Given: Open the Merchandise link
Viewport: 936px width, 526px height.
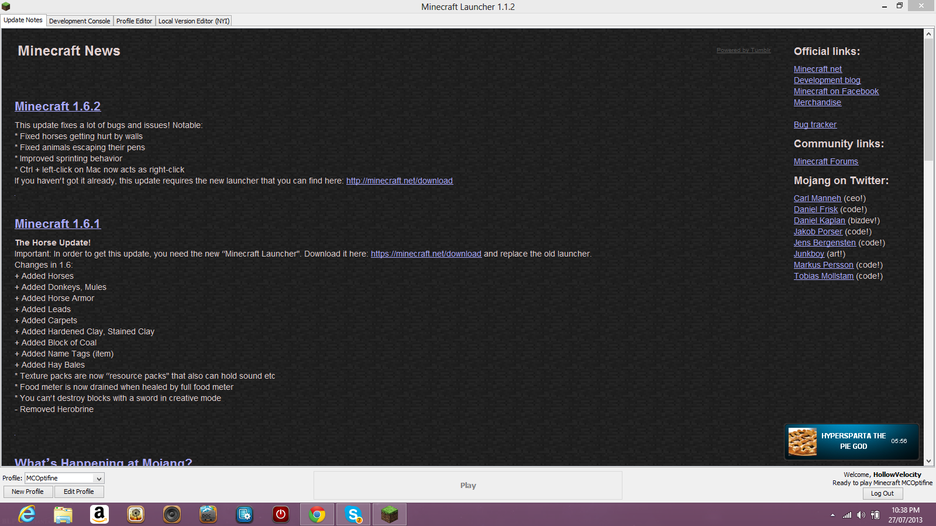Looking at the screenshot, I should pyautogui.click(x=817, y=102).
